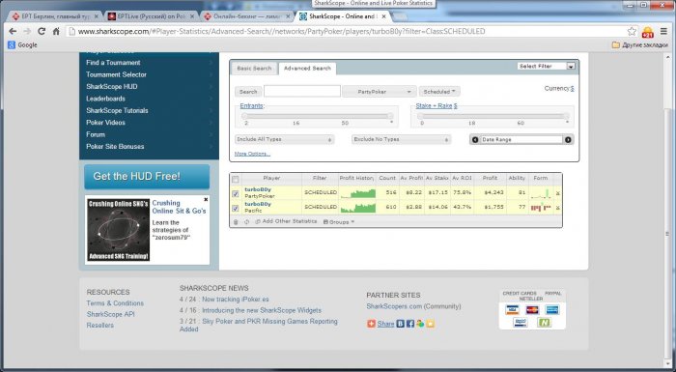Toggle the select-all checkbox in the table header
This screenshot has height=372, width=676.
coord(236,179)
